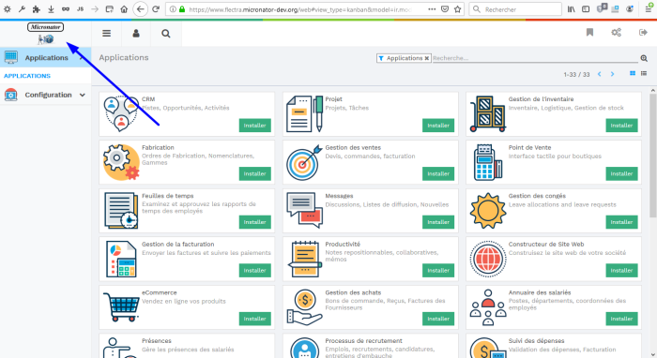Install the Projet application

pyautogui.click(x=438, y=126)
